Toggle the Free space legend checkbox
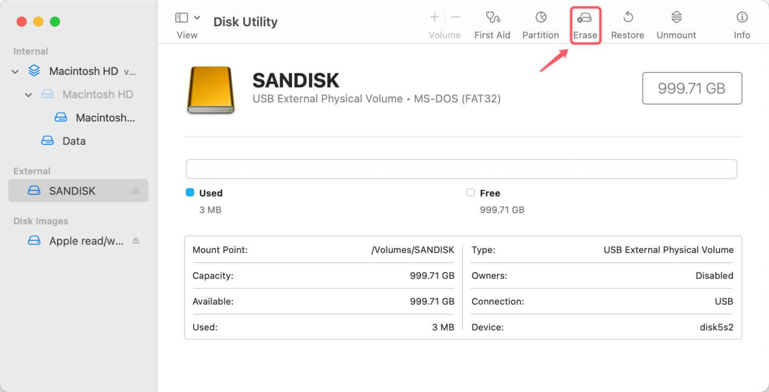Screen dimensions: 769x392 (x=471, y=192)
